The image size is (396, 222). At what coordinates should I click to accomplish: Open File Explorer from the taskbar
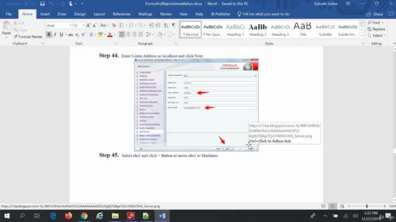pyautogui.click(x=115, y=216)
